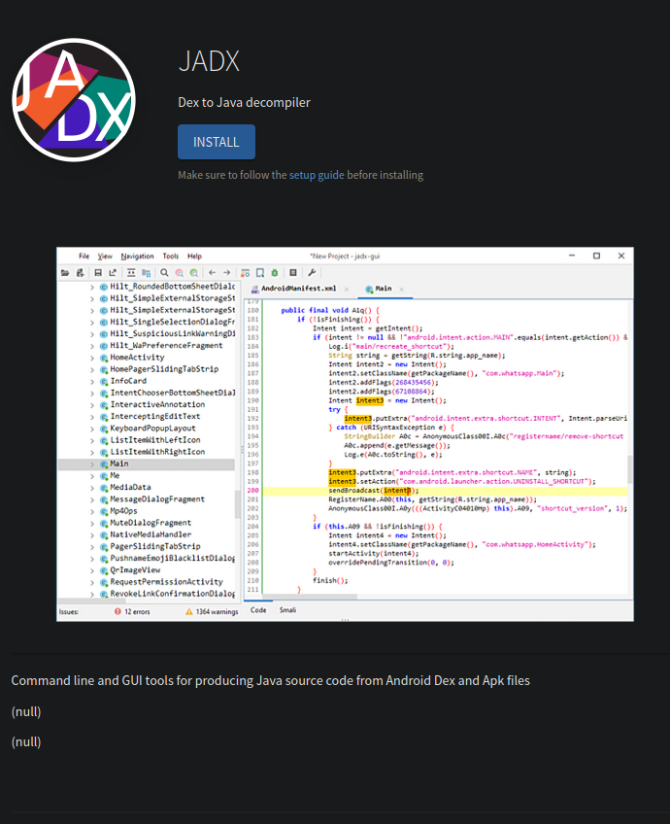Toggle the deobfuscation toolbar icon
The width and height of the screenshot is (670, 824).
coord(246,273)
